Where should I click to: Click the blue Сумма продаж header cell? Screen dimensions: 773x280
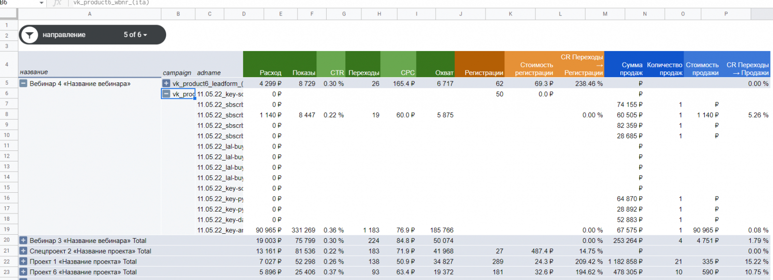click(x=625, y=65)
